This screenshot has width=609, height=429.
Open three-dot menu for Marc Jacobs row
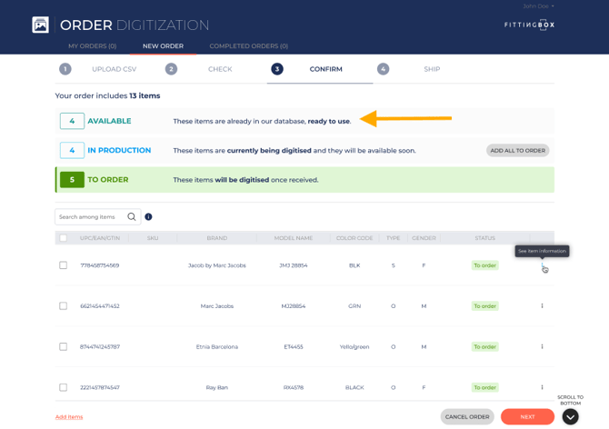542,306
